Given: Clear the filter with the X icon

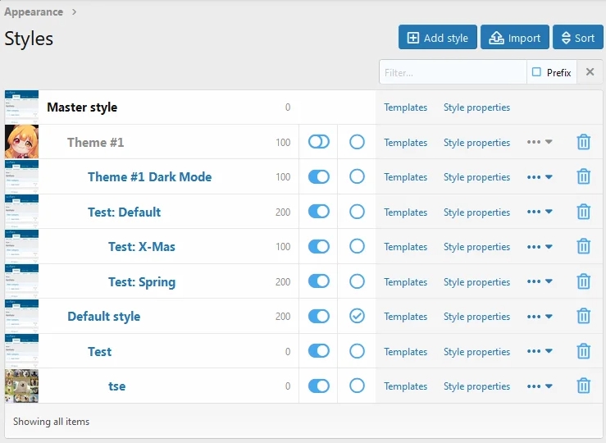Looking at the screenshot, I should [x=590, y=72].
